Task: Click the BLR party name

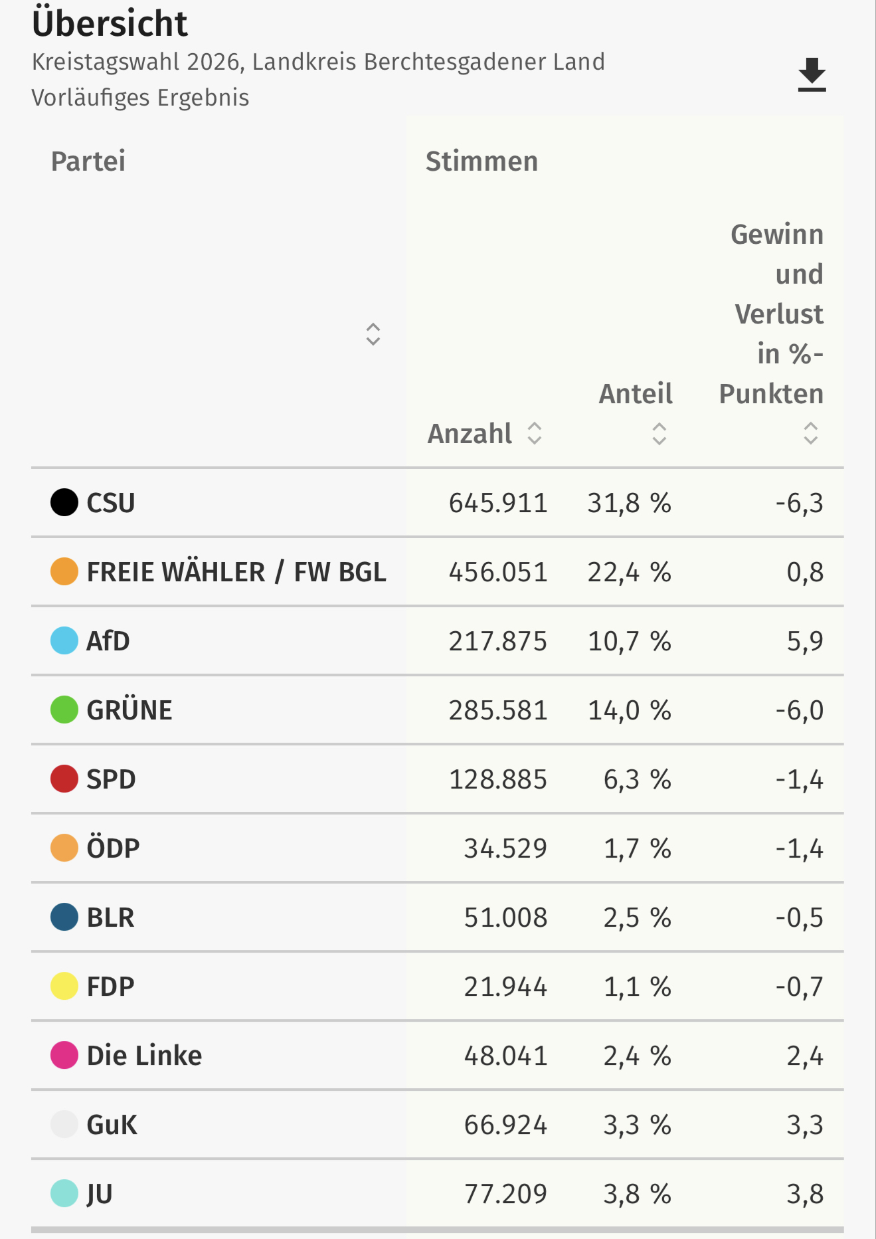Action: point(110,917)
